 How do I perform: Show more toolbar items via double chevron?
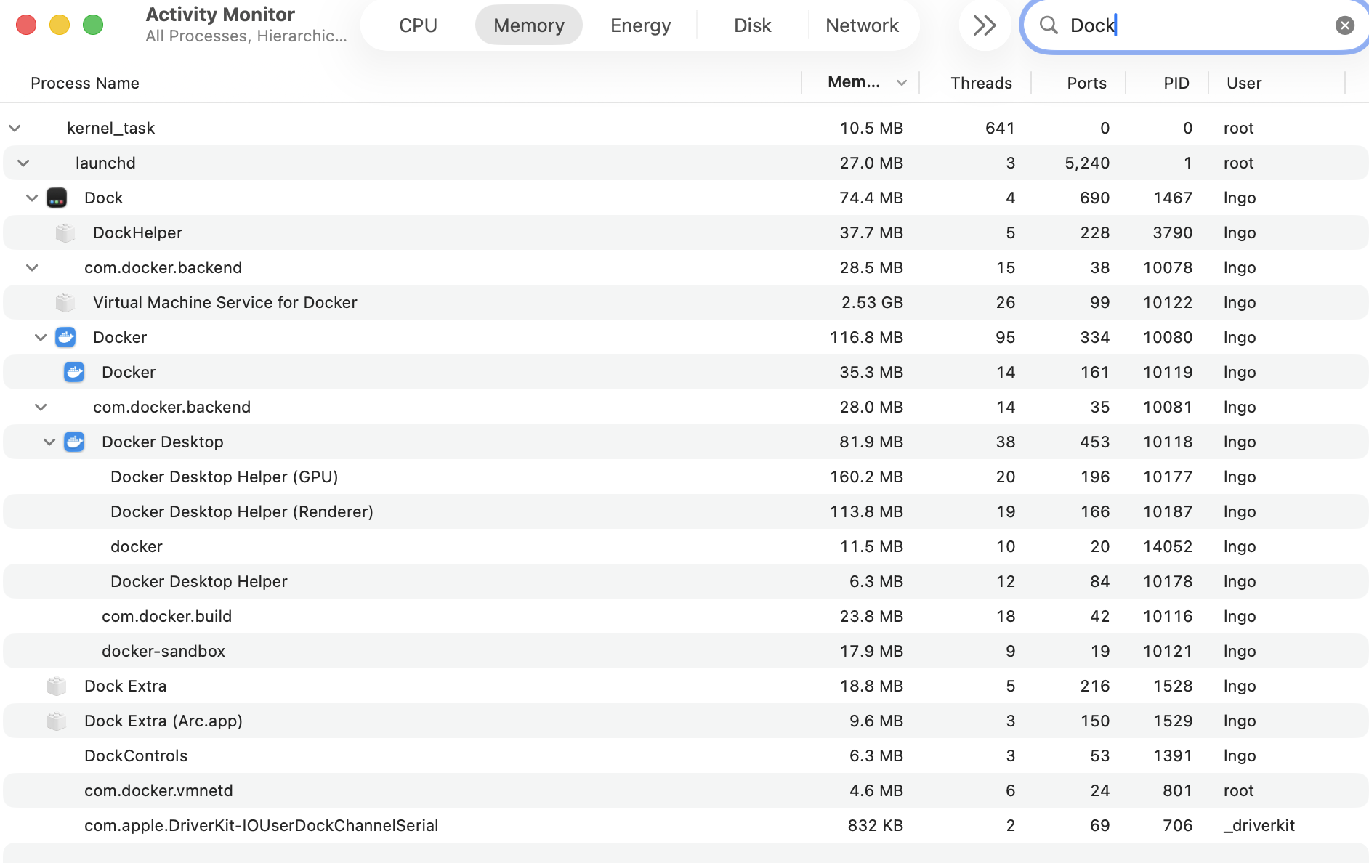985,25
